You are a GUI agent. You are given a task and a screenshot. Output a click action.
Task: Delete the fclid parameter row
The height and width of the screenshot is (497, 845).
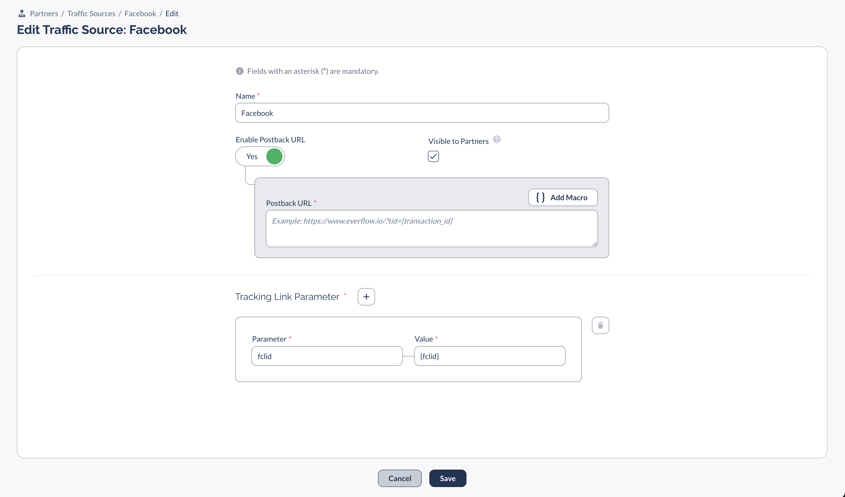600,325
